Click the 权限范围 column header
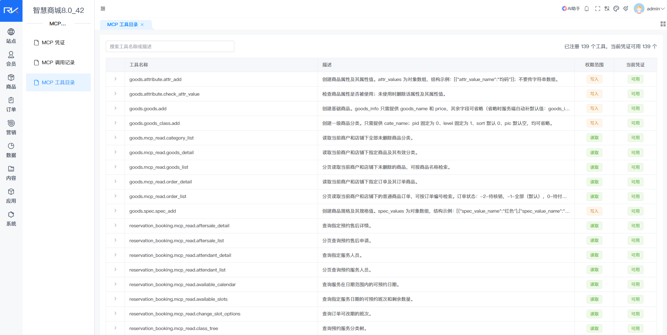The image size is (667, 335). pyautogui.click(x=594, y=65)
